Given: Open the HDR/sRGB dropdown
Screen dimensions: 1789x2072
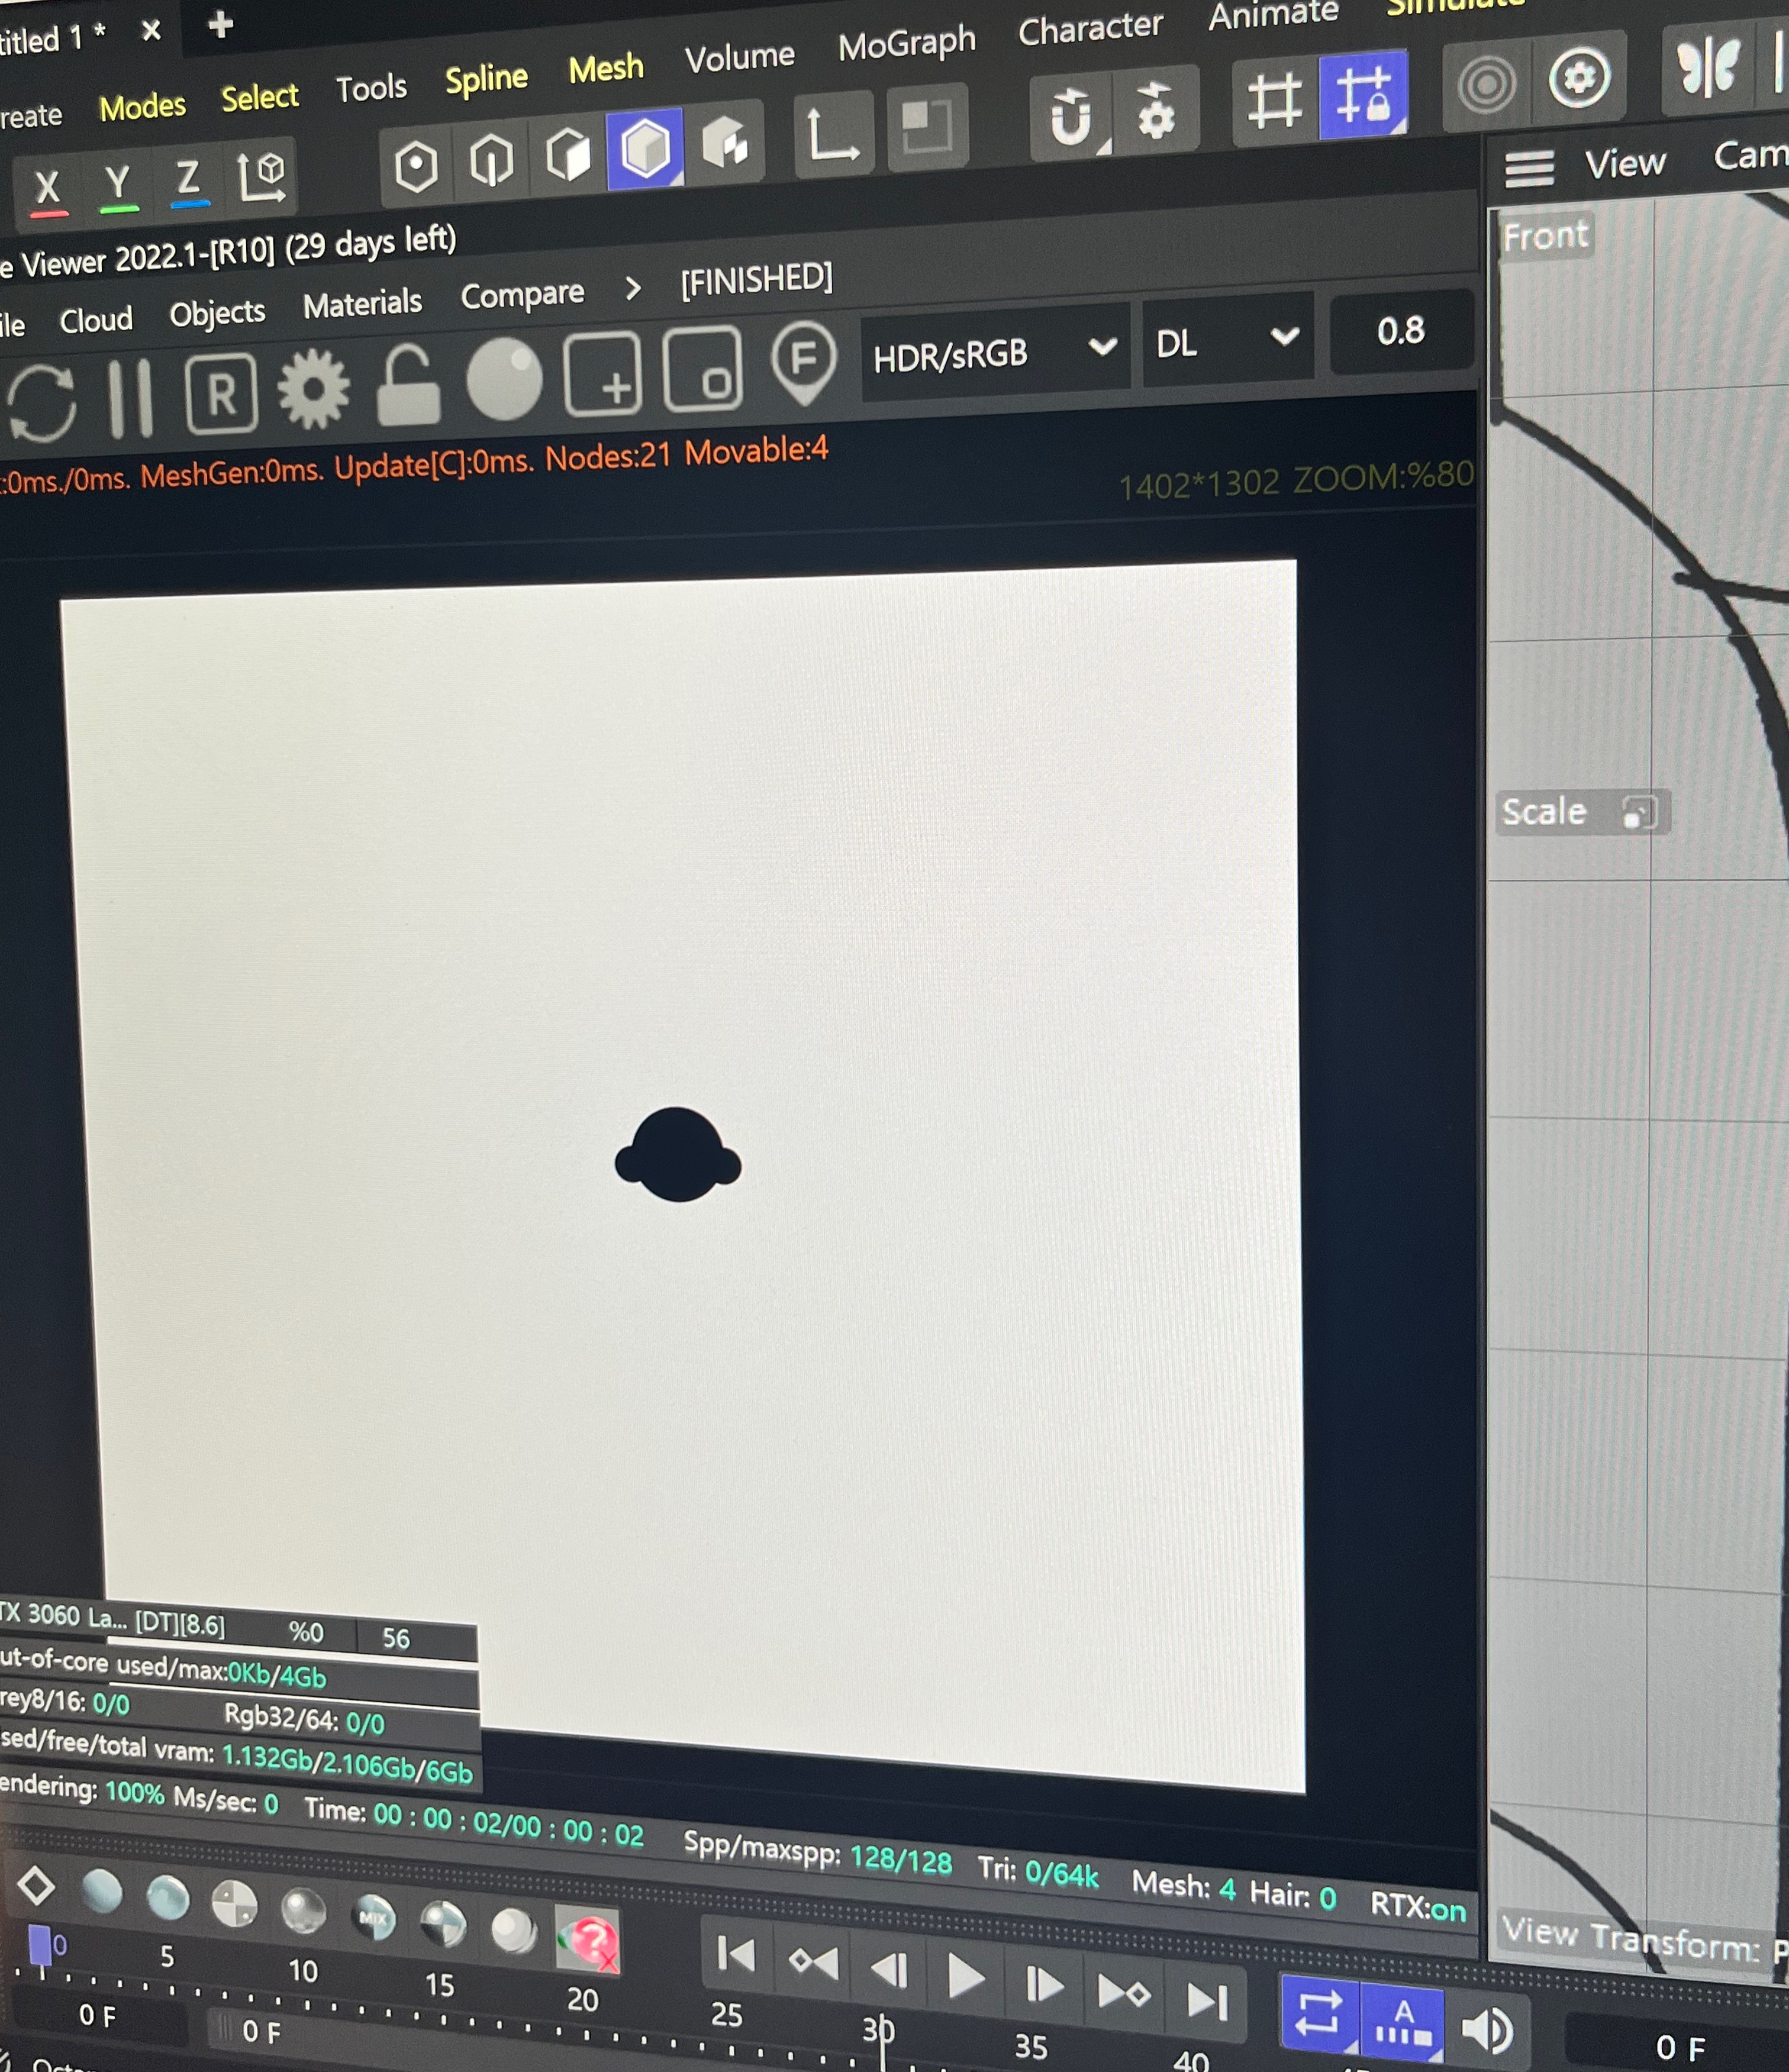Looking at the screenshot, I should pyautogui.click(x=995, y=352).
